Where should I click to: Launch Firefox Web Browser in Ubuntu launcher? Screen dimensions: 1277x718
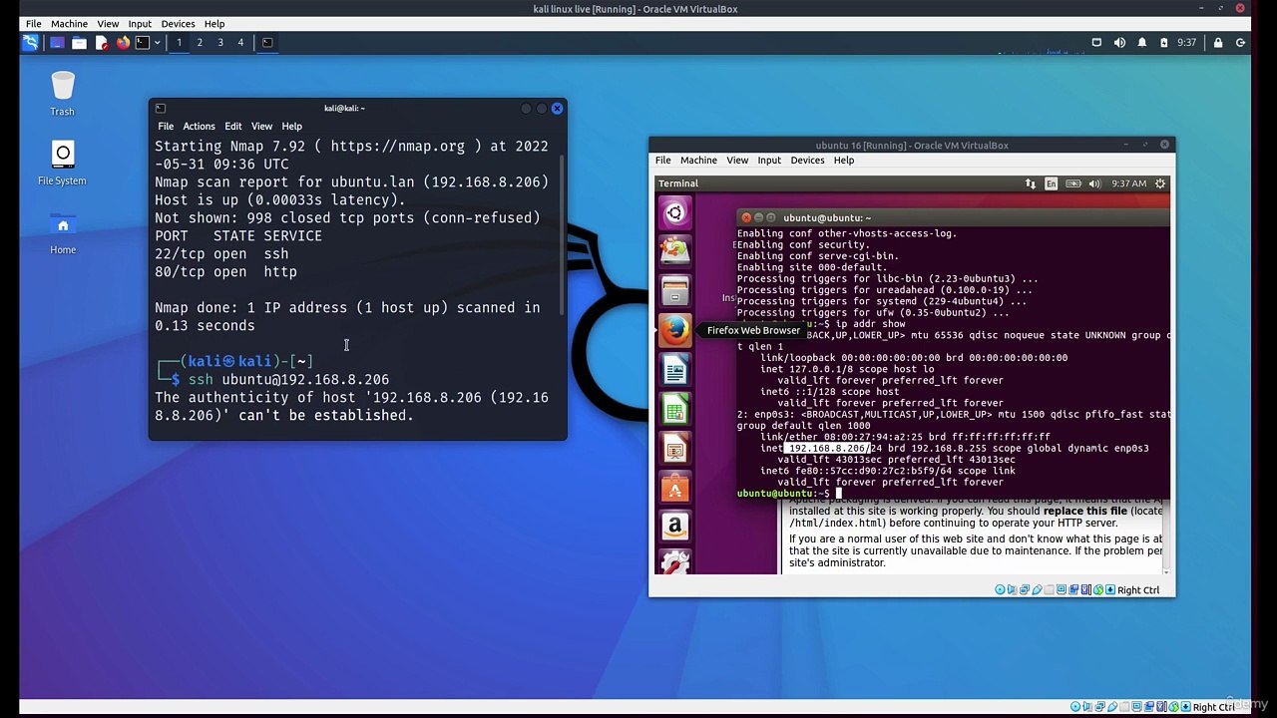675,330
